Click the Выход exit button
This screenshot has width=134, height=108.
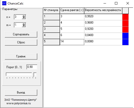click(x=21, y=92)
